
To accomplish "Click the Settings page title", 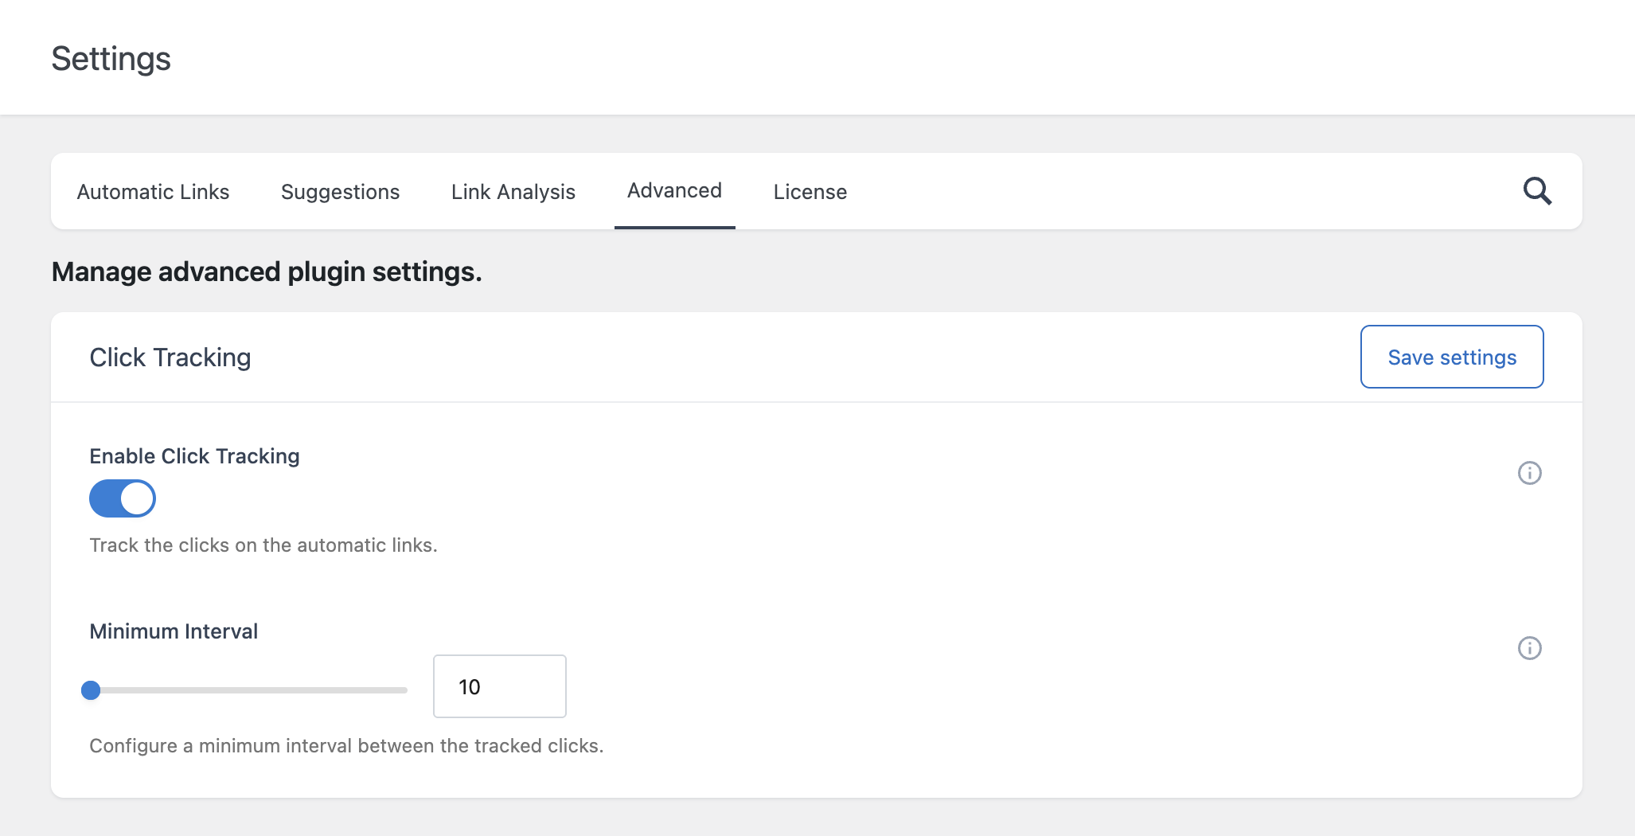I will 111,59.
